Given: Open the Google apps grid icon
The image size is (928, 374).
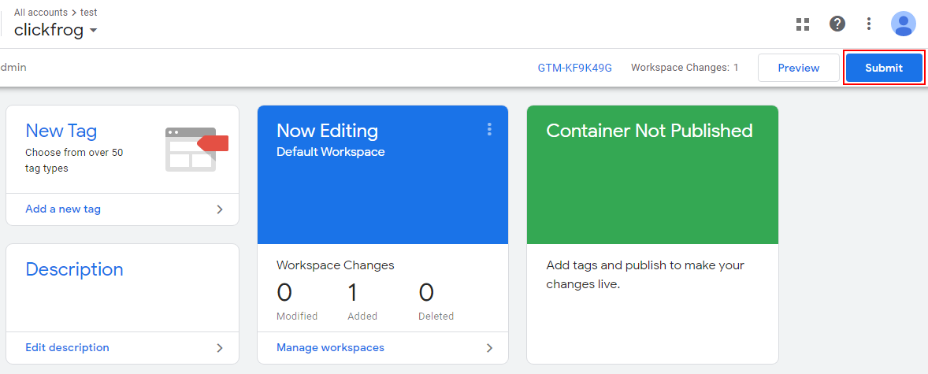Looking at the screenshot, I should click(x=803, y=24).
